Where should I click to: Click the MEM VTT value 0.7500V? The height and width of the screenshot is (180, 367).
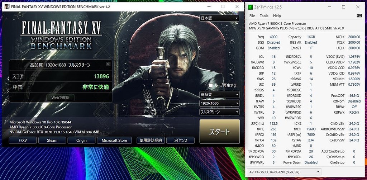(354, 85)
